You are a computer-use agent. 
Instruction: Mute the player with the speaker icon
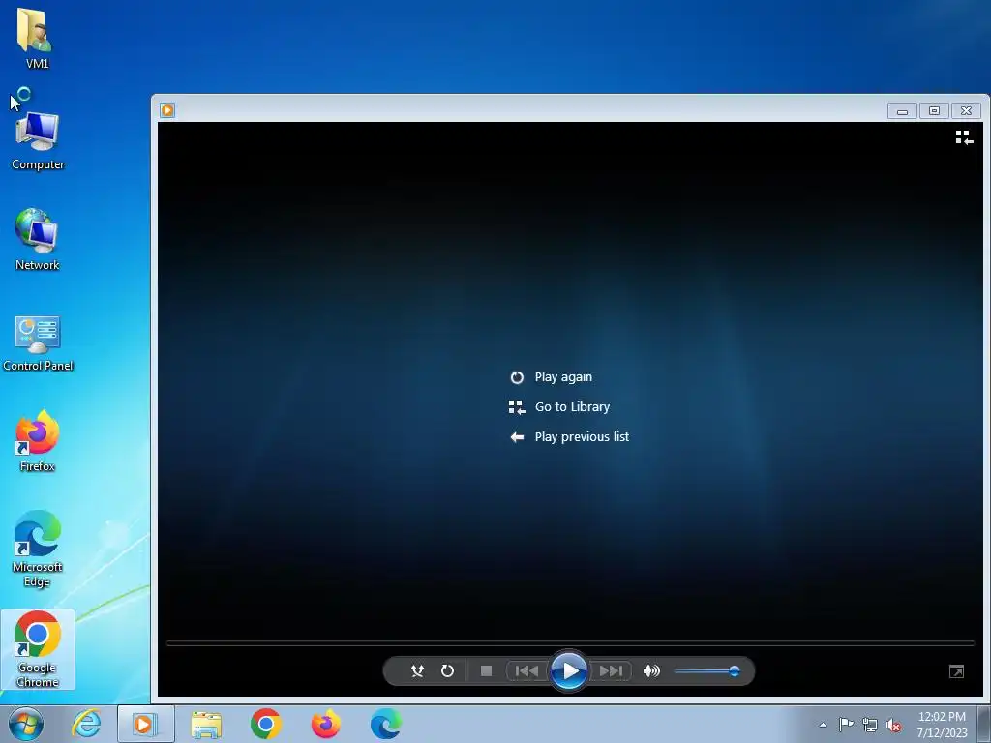click(x=651, y=671)
